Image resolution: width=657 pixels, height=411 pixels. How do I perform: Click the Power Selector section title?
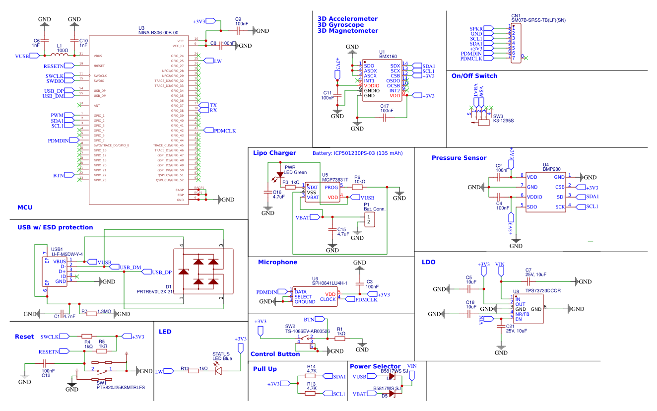(374, 366)
